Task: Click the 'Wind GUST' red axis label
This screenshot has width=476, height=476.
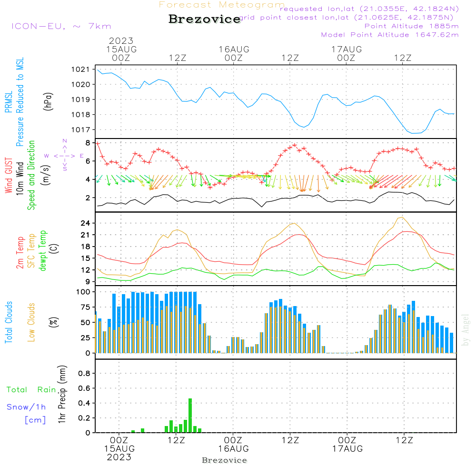Action: point(9,175)
